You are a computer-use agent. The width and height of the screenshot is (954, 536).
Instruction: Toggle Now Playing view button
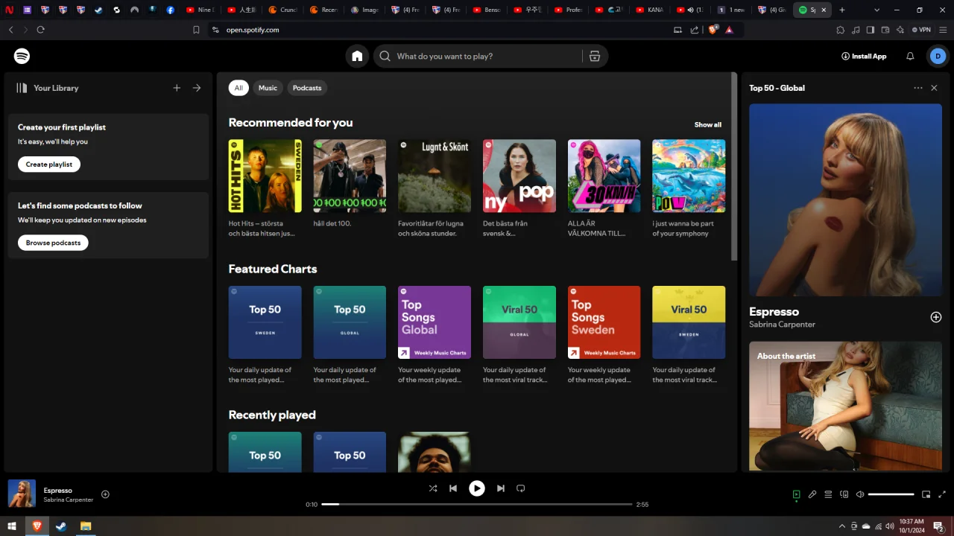pos(796,494)
